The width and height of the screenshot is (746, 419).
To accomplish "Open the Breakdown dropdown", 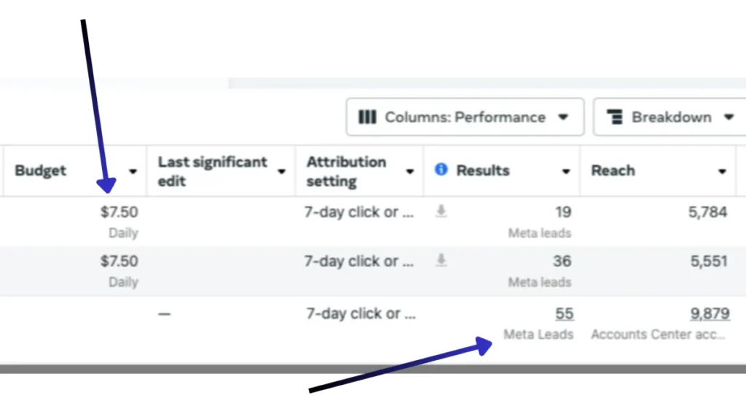I will tap(670, 117).
